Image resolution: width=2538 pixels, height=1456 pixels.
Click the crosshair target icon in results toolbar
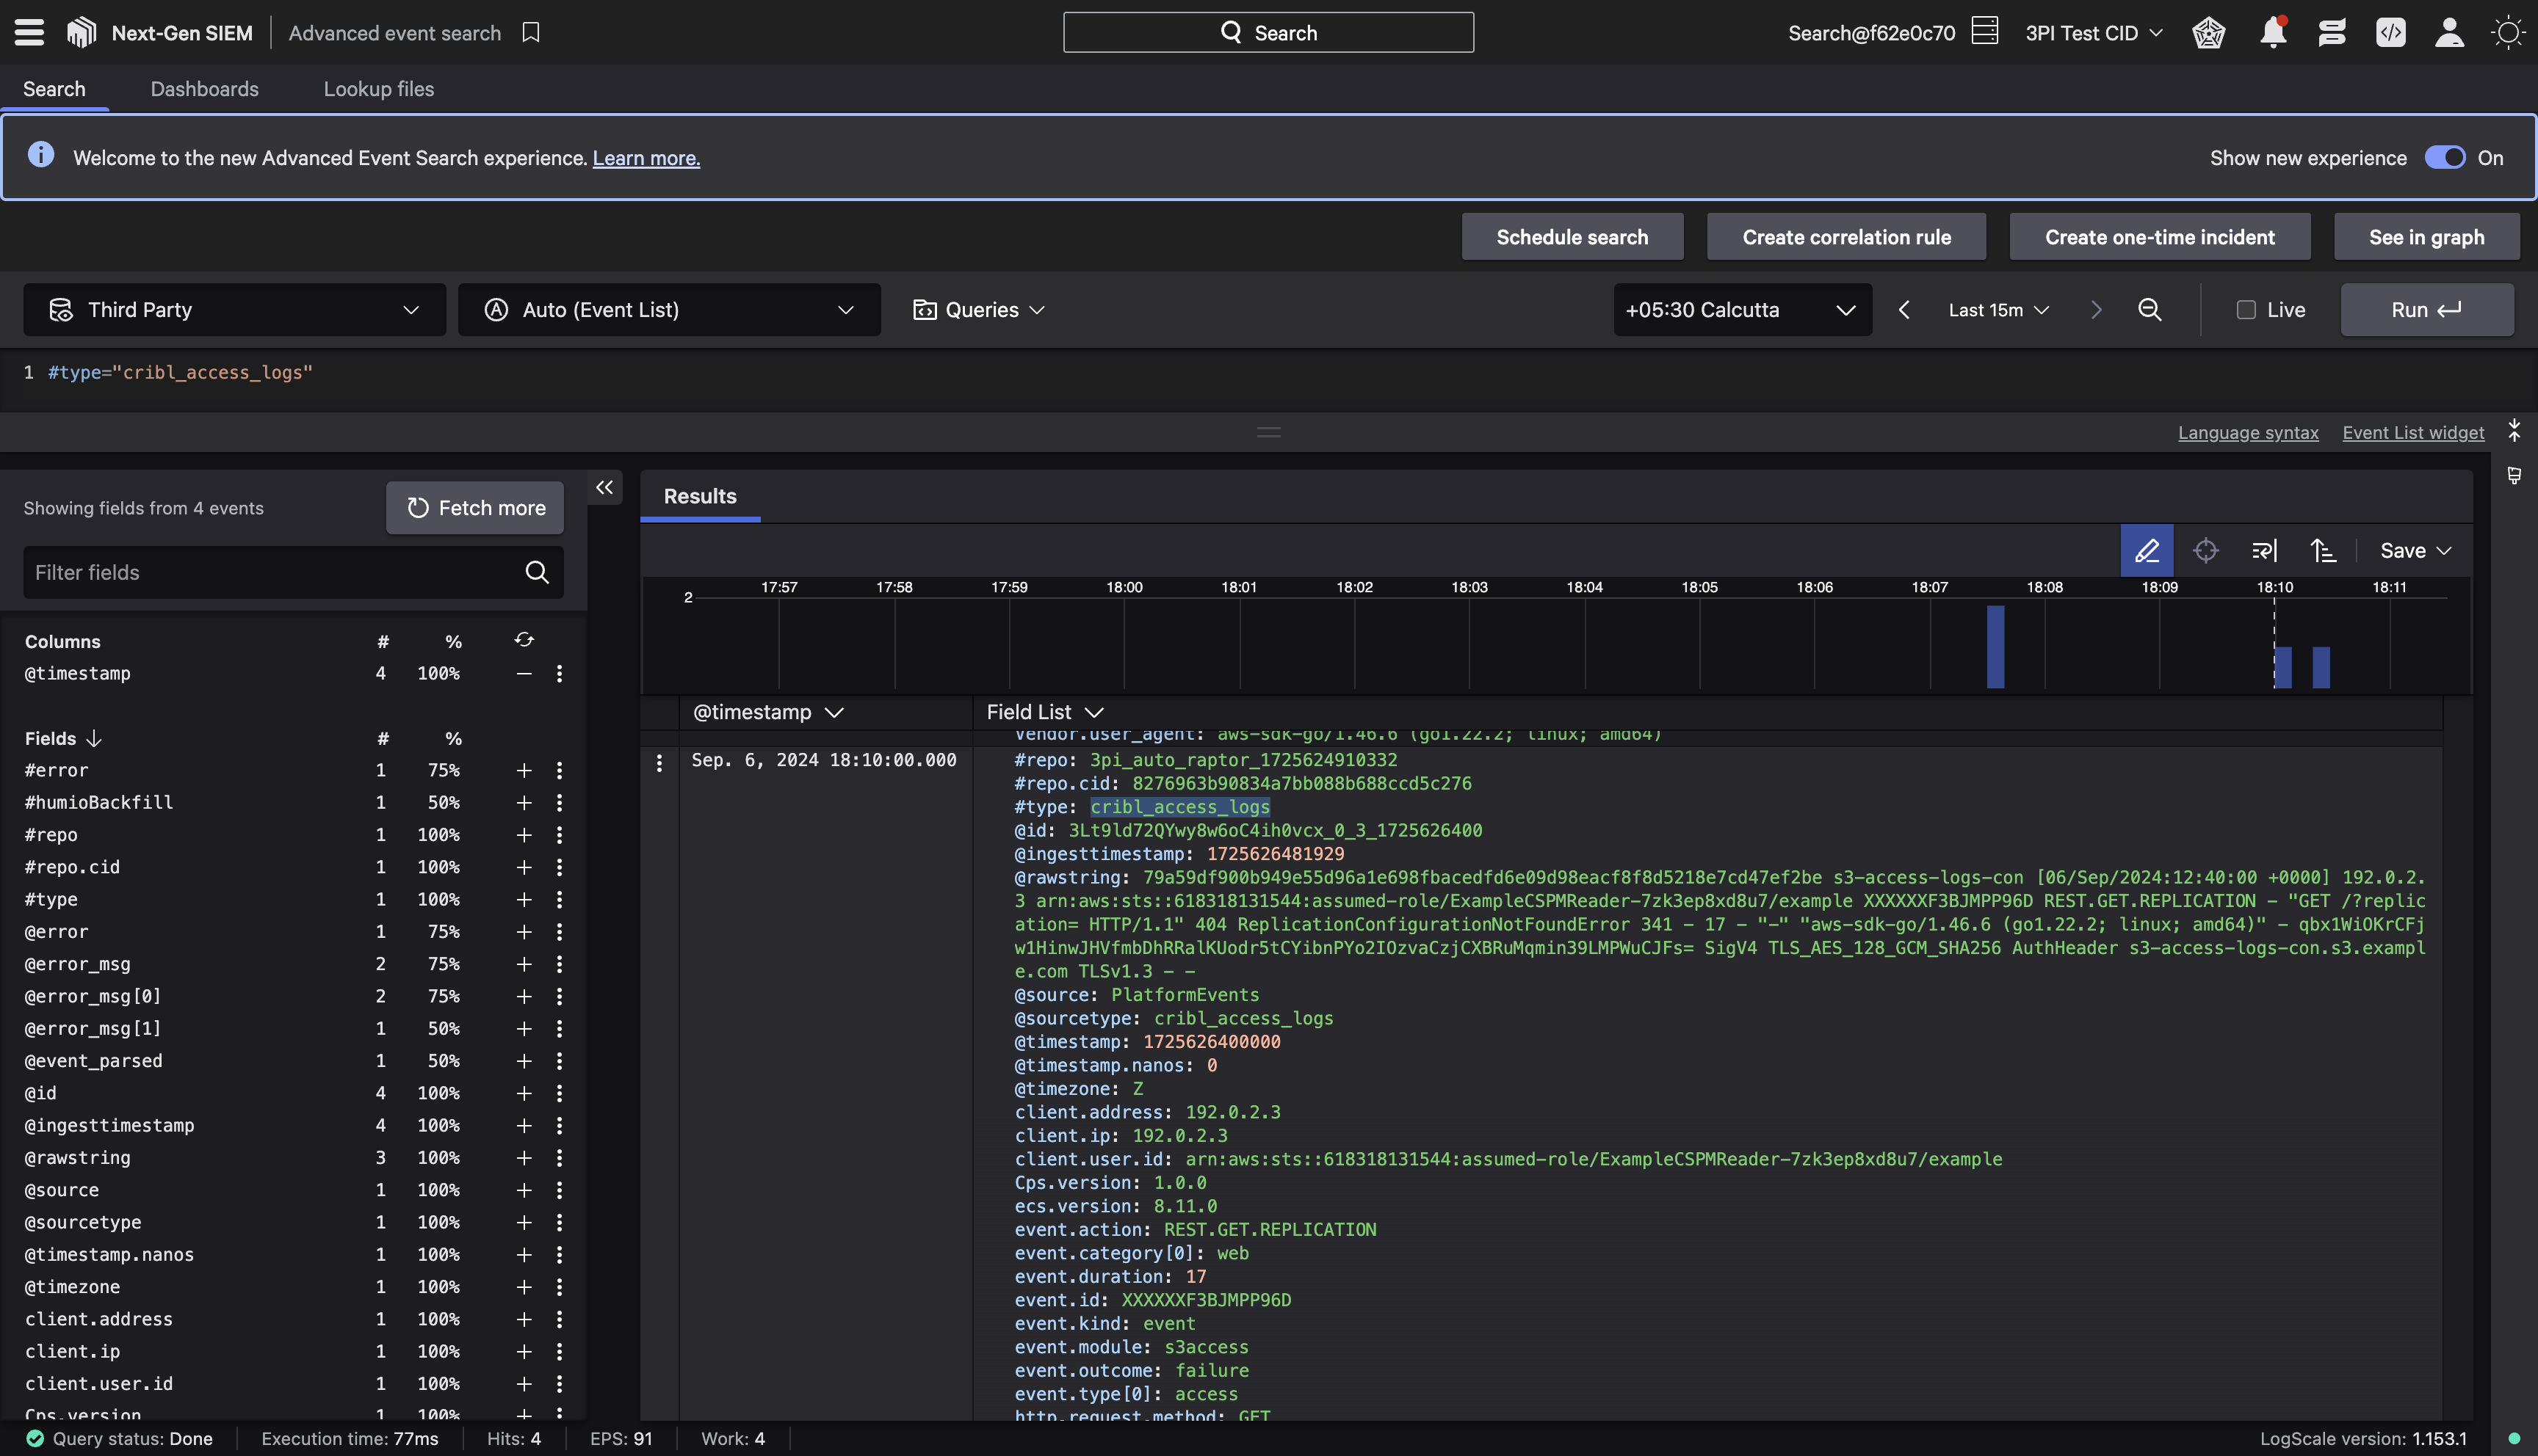coord(2205,551)
